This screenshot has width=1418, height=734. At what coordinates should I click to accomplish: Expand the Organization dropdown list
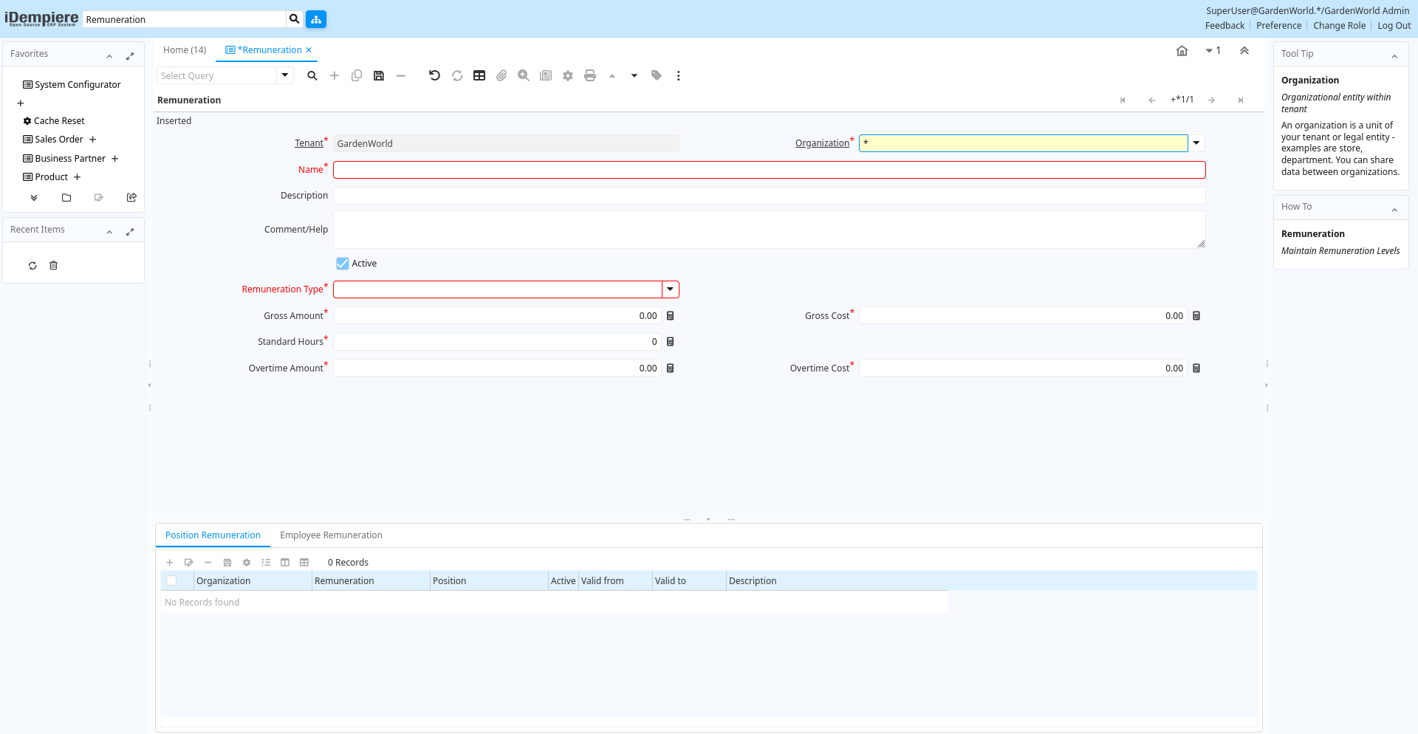click(x=1196, y=143)
